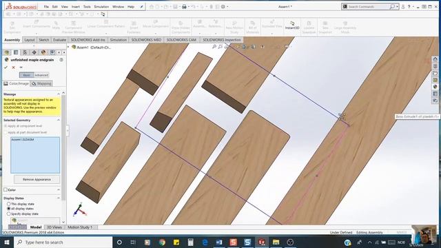Accept the appearance with green checkmark
This screenshot has width=441, height=248.
point(6,68)
